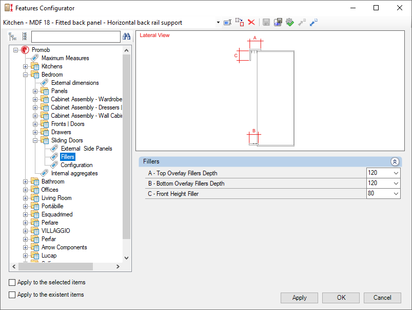Click the Lateral View diagram preview
This screenshot has height=310, width=412.
tap(270, 91)
